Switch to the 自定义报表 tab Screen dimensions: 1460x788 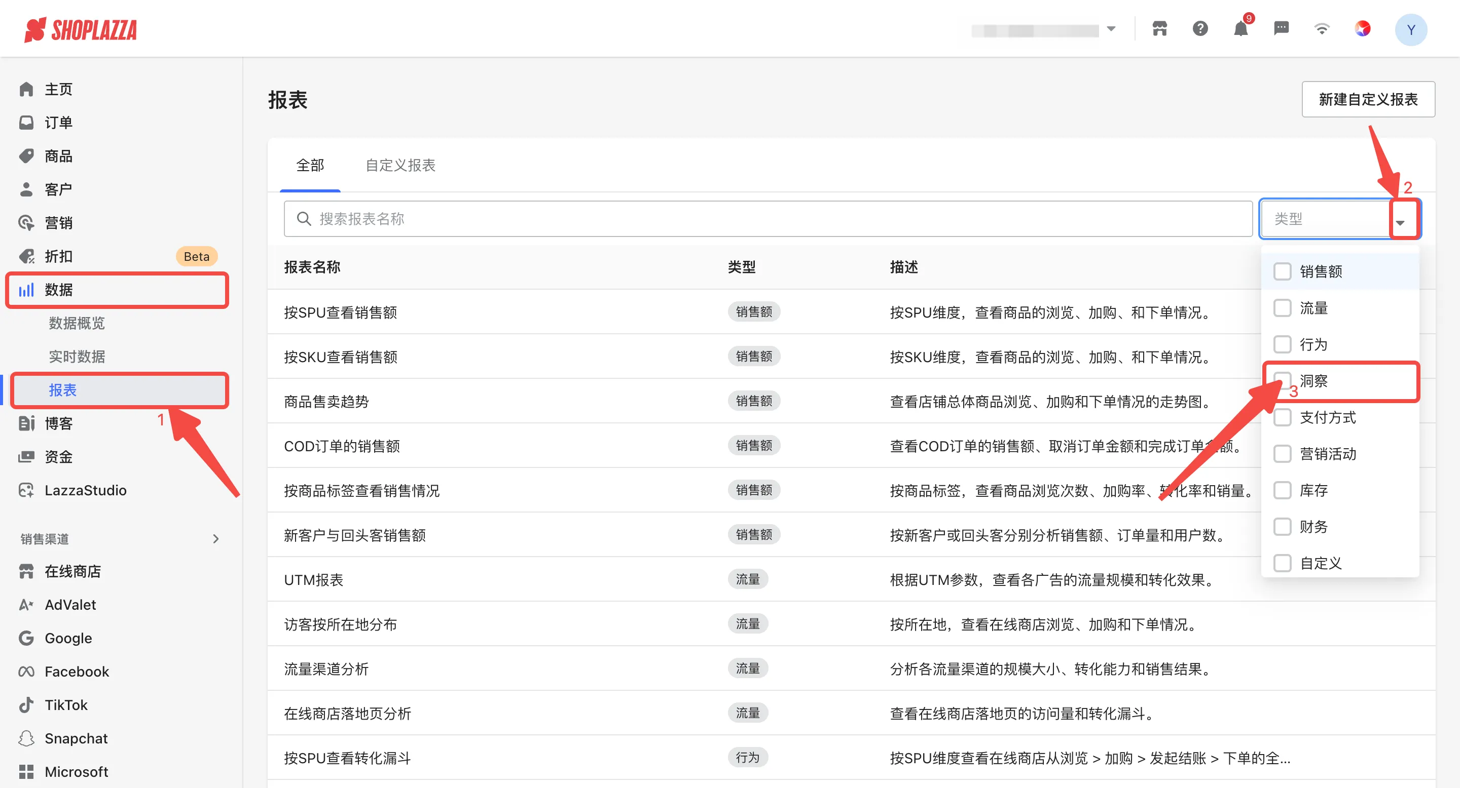pos(400,165)
